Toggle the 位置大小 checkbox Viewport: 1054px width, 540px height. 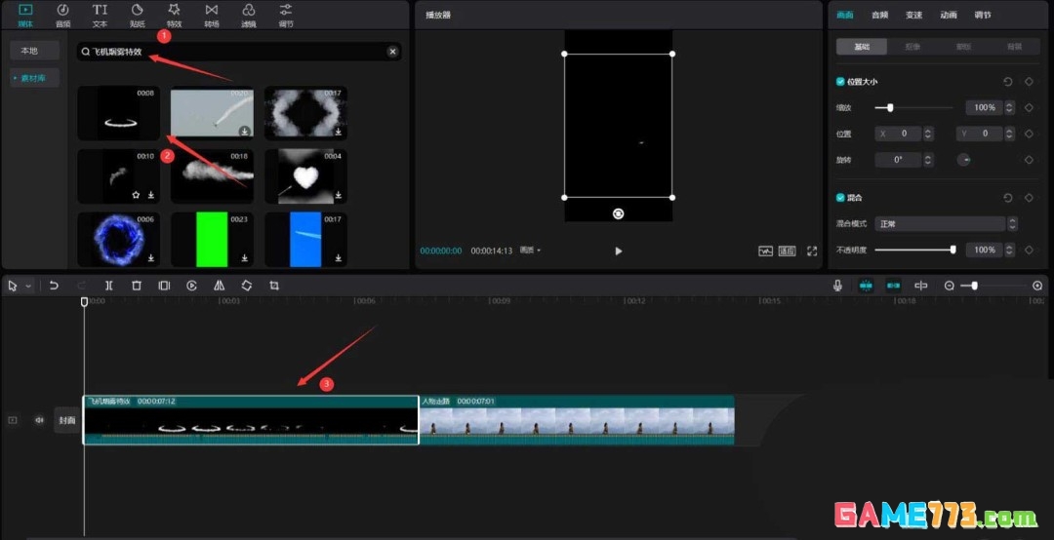(x=841, y=82)
